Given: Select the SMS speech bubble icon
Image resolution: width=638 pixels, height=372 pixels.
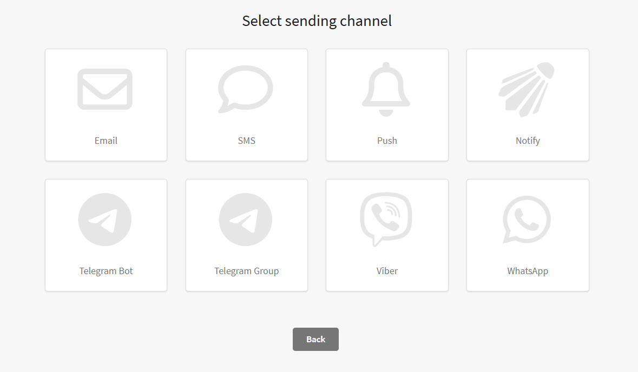Looking at the screenshot, I should (x=245, y=89).
